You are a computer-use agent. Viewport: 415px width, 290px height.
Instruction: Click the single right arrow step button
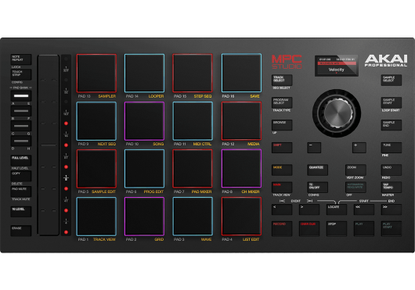pyautogui.click(x=309, y=209)
